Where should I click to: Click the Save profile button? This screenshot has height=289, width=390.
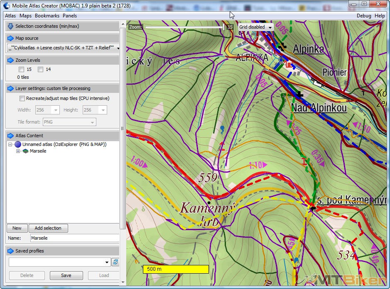[x=66, y=275]
